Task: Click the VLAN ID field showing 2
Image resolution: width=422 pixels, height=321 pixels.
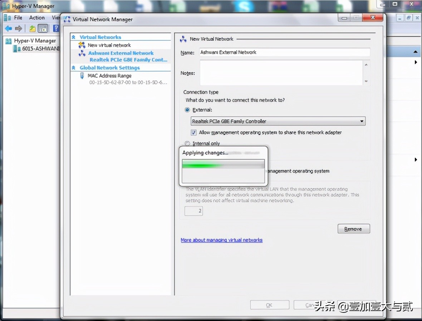Action: (193, 211)
